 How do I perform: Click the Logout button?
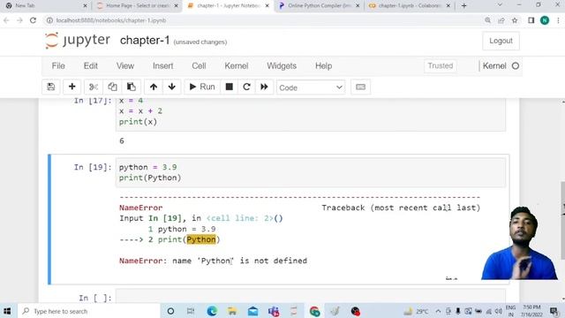point(501,41)
